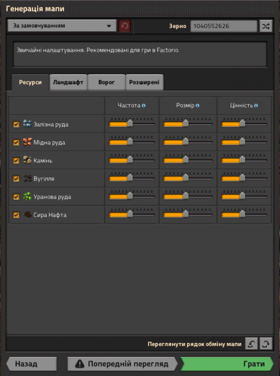Viewport: 280px width, 376px height.
Task: Disable the Камінь resource checkbox
Action: (x=16, y=160)
